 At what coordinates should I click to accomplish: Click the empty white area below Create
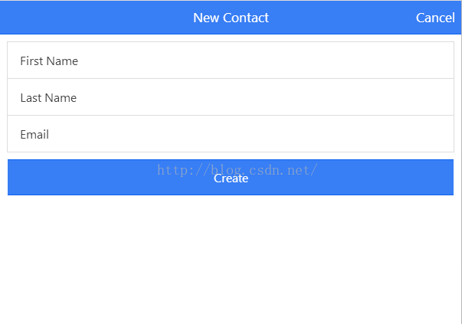pyautogui.click(x=230, y=260)
